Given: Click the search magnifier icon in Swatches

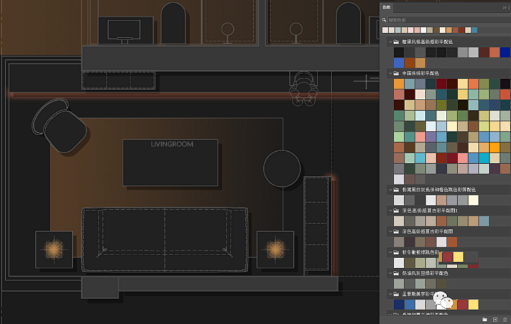Looking at the screenshot, I should pos(385,20).
